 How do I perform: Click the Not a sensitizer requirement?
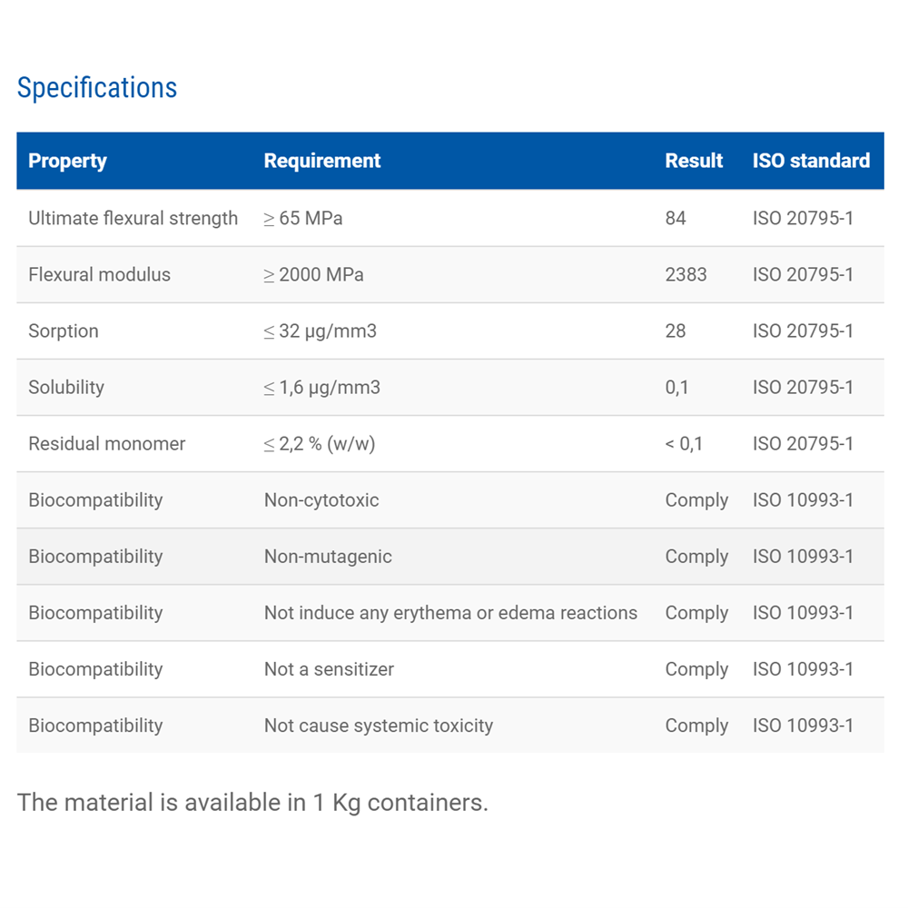[x=329, y=669]
